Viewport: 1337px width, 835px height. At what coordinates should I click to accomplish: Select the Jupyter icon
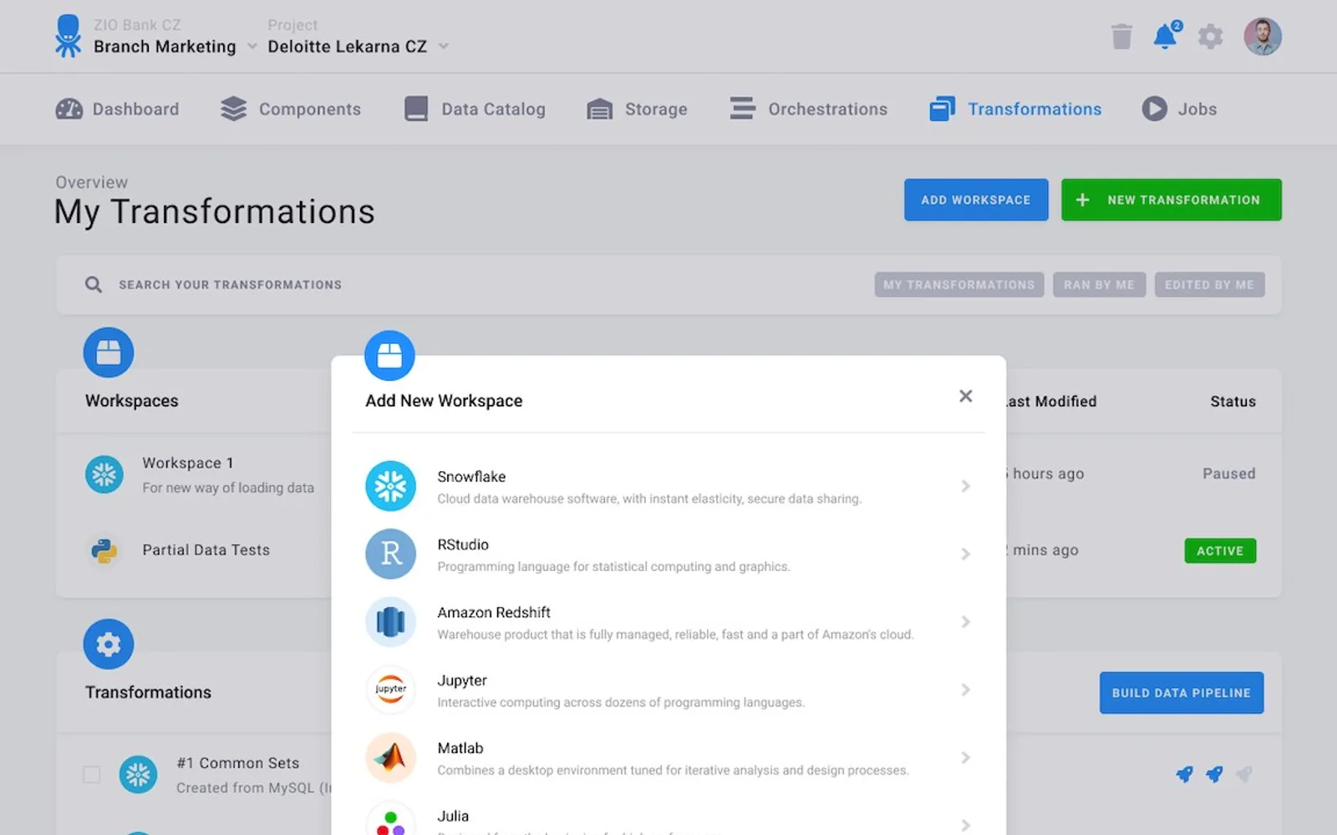390,690
